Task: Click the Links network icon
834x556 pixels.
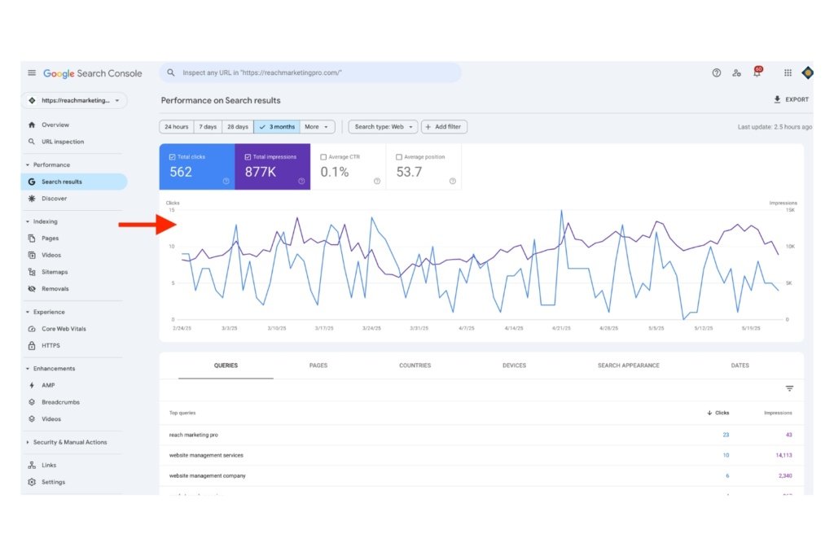Action: pos(32,465)
